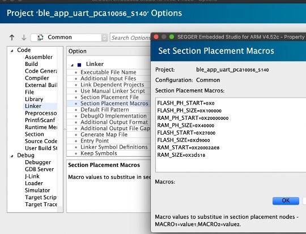306x234 pixels.
Task: Close the Property dialog with red button
Action: tap(156, 37)
